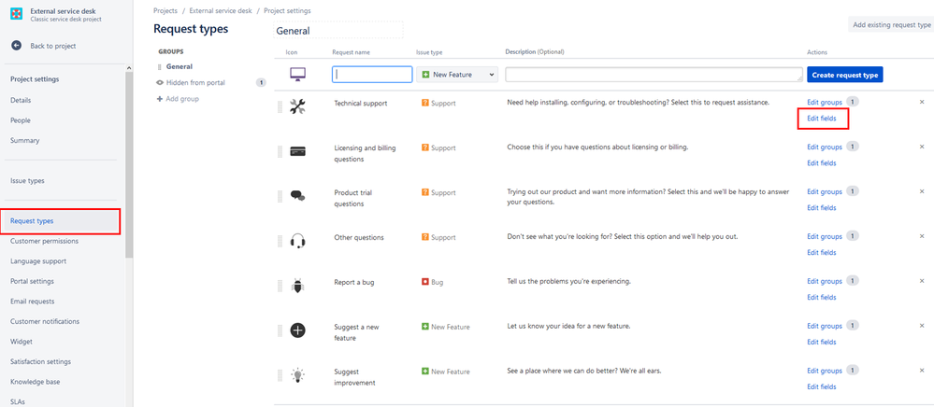The image size is (934, 407).
Task: Click Edit groups for Product trial questions
Action: tap(825, 191)
